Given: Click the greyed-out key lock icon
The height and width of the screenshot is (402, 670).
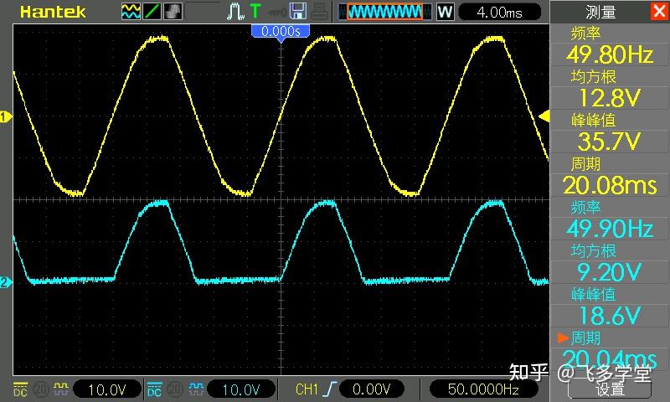Looking at the screenshot, I should (277, 13).
